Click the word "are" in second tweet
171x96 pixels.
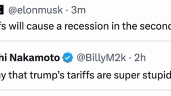[104, 75]
